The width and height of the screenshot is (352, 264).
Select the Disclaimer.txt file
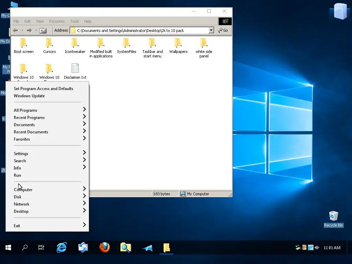pyautogui.click(x=75, y=71)
